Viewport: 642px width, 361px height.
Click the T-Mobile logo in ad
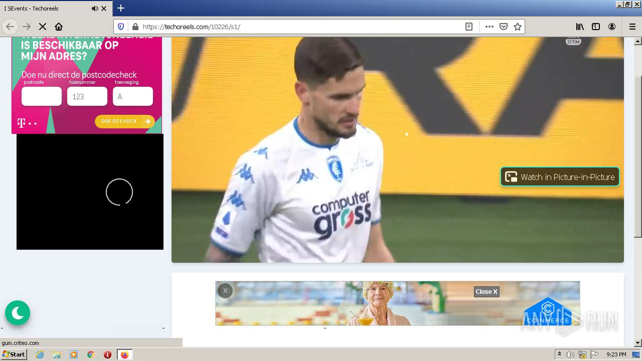pyautogui.click(x=27, y=123)
